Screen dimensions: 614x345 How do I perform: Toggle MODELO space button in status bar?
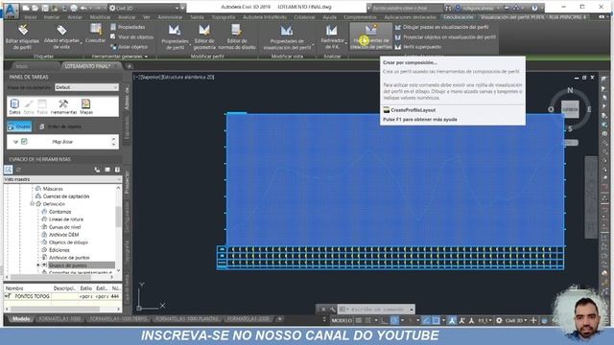342,320
